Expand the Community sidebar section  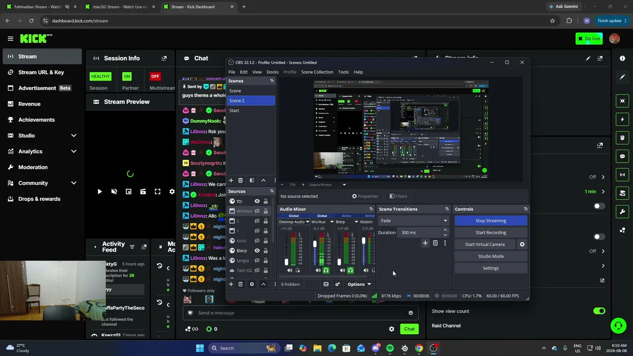[x=74, y=183]
